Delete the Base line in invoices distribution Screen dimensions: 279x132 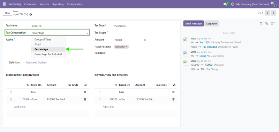(85, 92)
